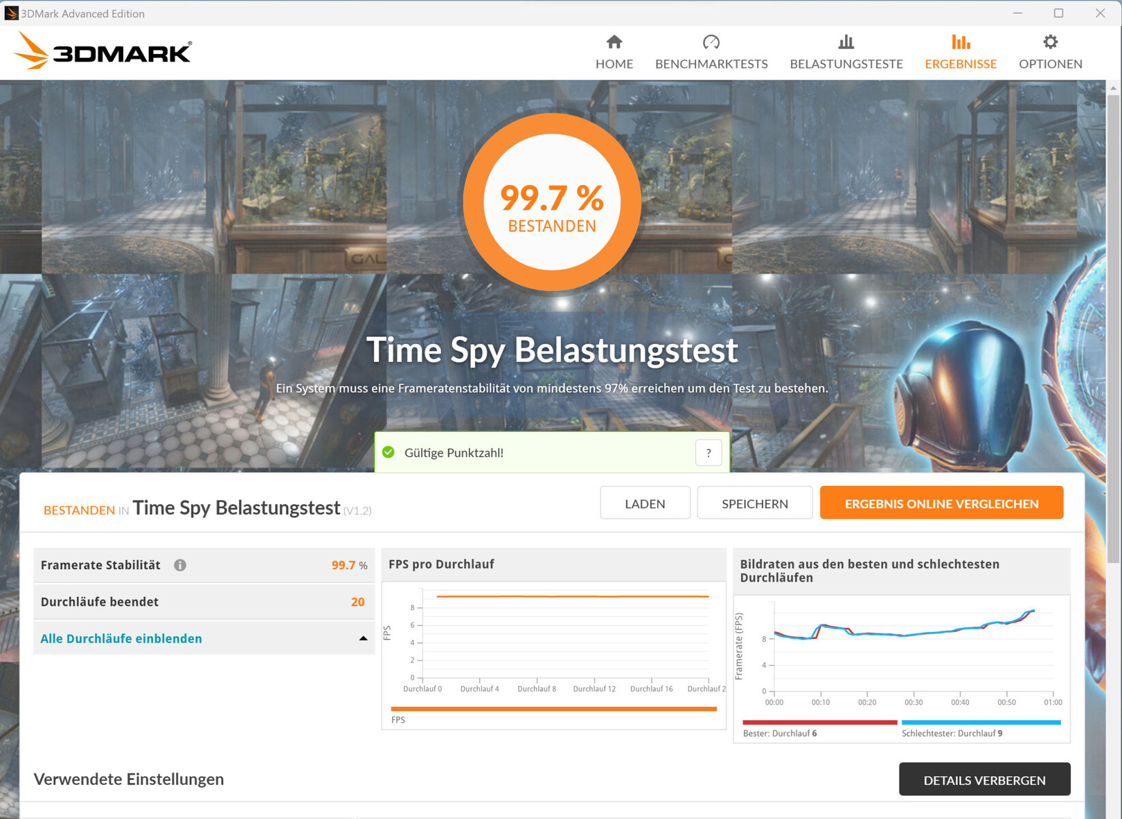Click the LADEN button
The image size is (1122, 819).
click(x=644, y=503)
